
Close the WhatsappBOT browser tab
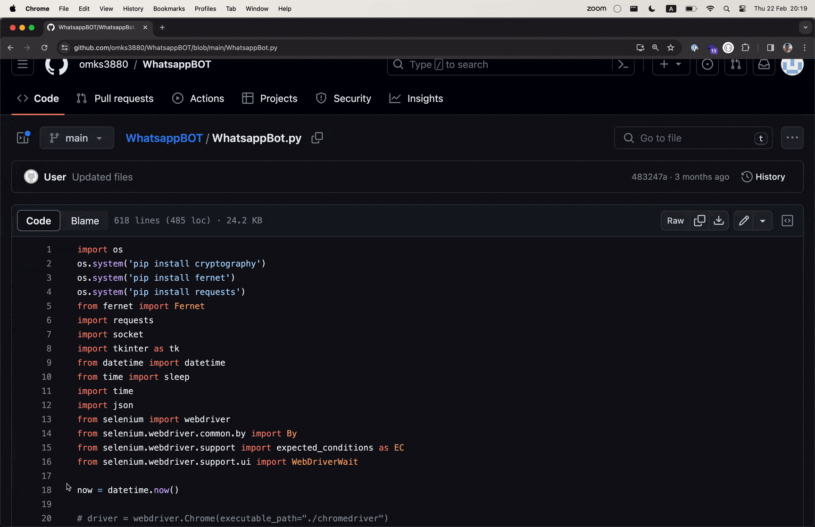145,27
